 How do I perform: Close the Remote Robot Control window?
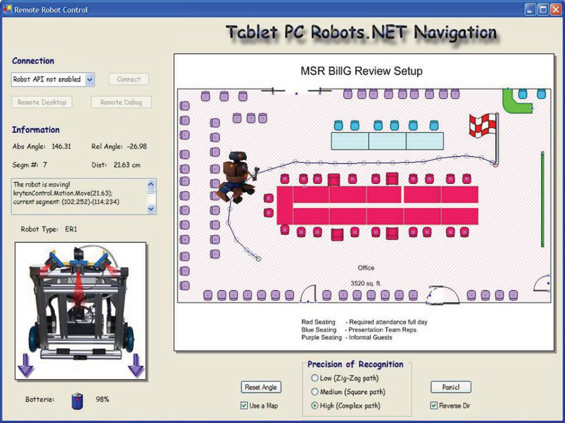click(556, 9)
